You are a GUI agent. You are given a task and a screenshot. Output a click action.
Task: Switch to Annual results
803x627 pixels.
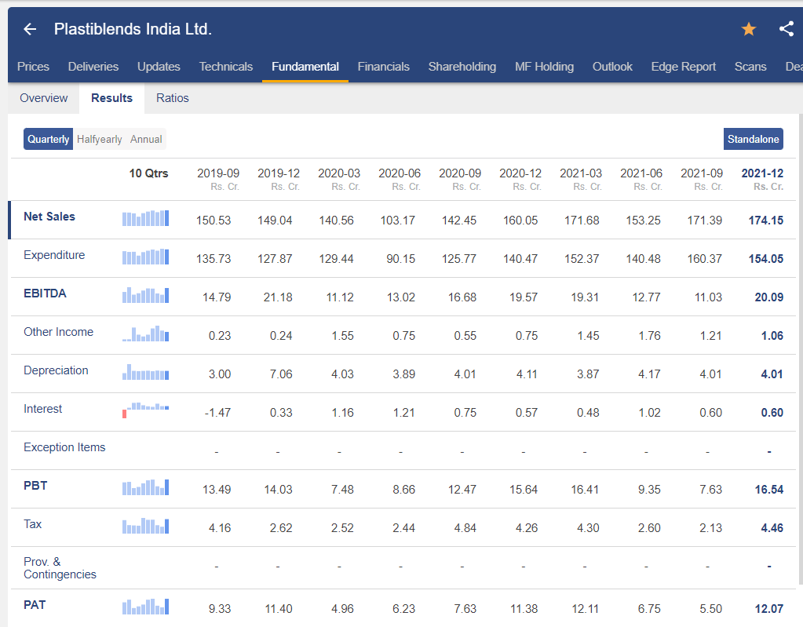click(146, 139)
